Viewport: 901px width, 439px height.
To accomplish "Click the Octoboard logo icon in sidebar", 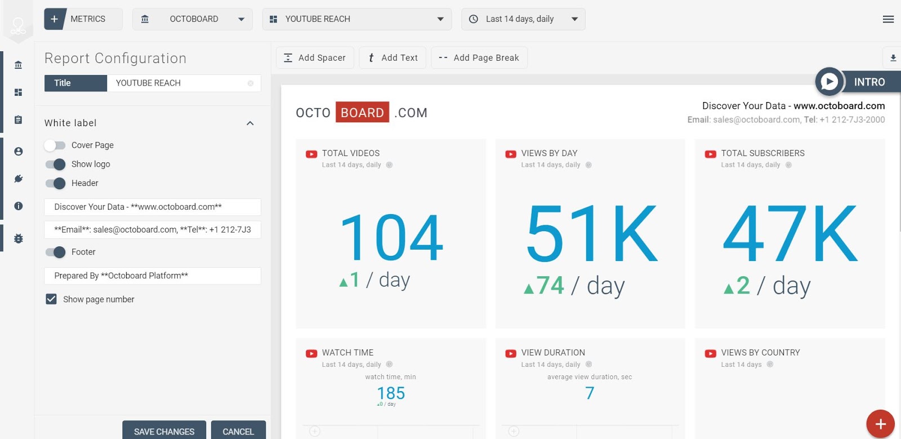I will pyautogui.click(x=18, y=26).
